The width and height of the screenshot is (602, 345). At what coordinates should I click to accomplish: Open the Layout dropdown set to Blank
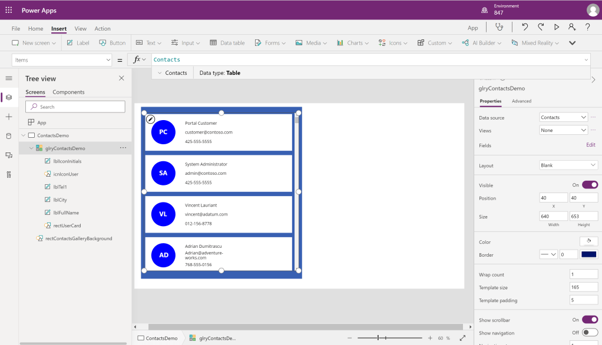568,165
